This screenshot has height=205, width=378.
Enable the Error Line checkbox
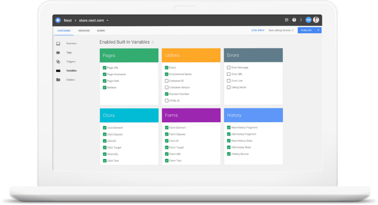pos(228,81)
